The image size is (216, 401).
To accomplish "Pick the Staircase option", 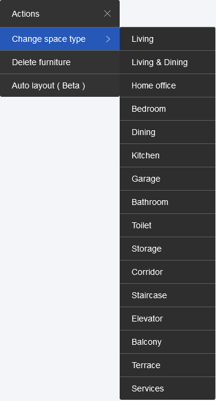I will point(168,295).
